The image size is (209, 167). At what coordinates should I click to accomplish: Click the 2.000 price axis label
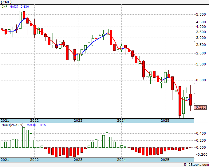[201, 53]
